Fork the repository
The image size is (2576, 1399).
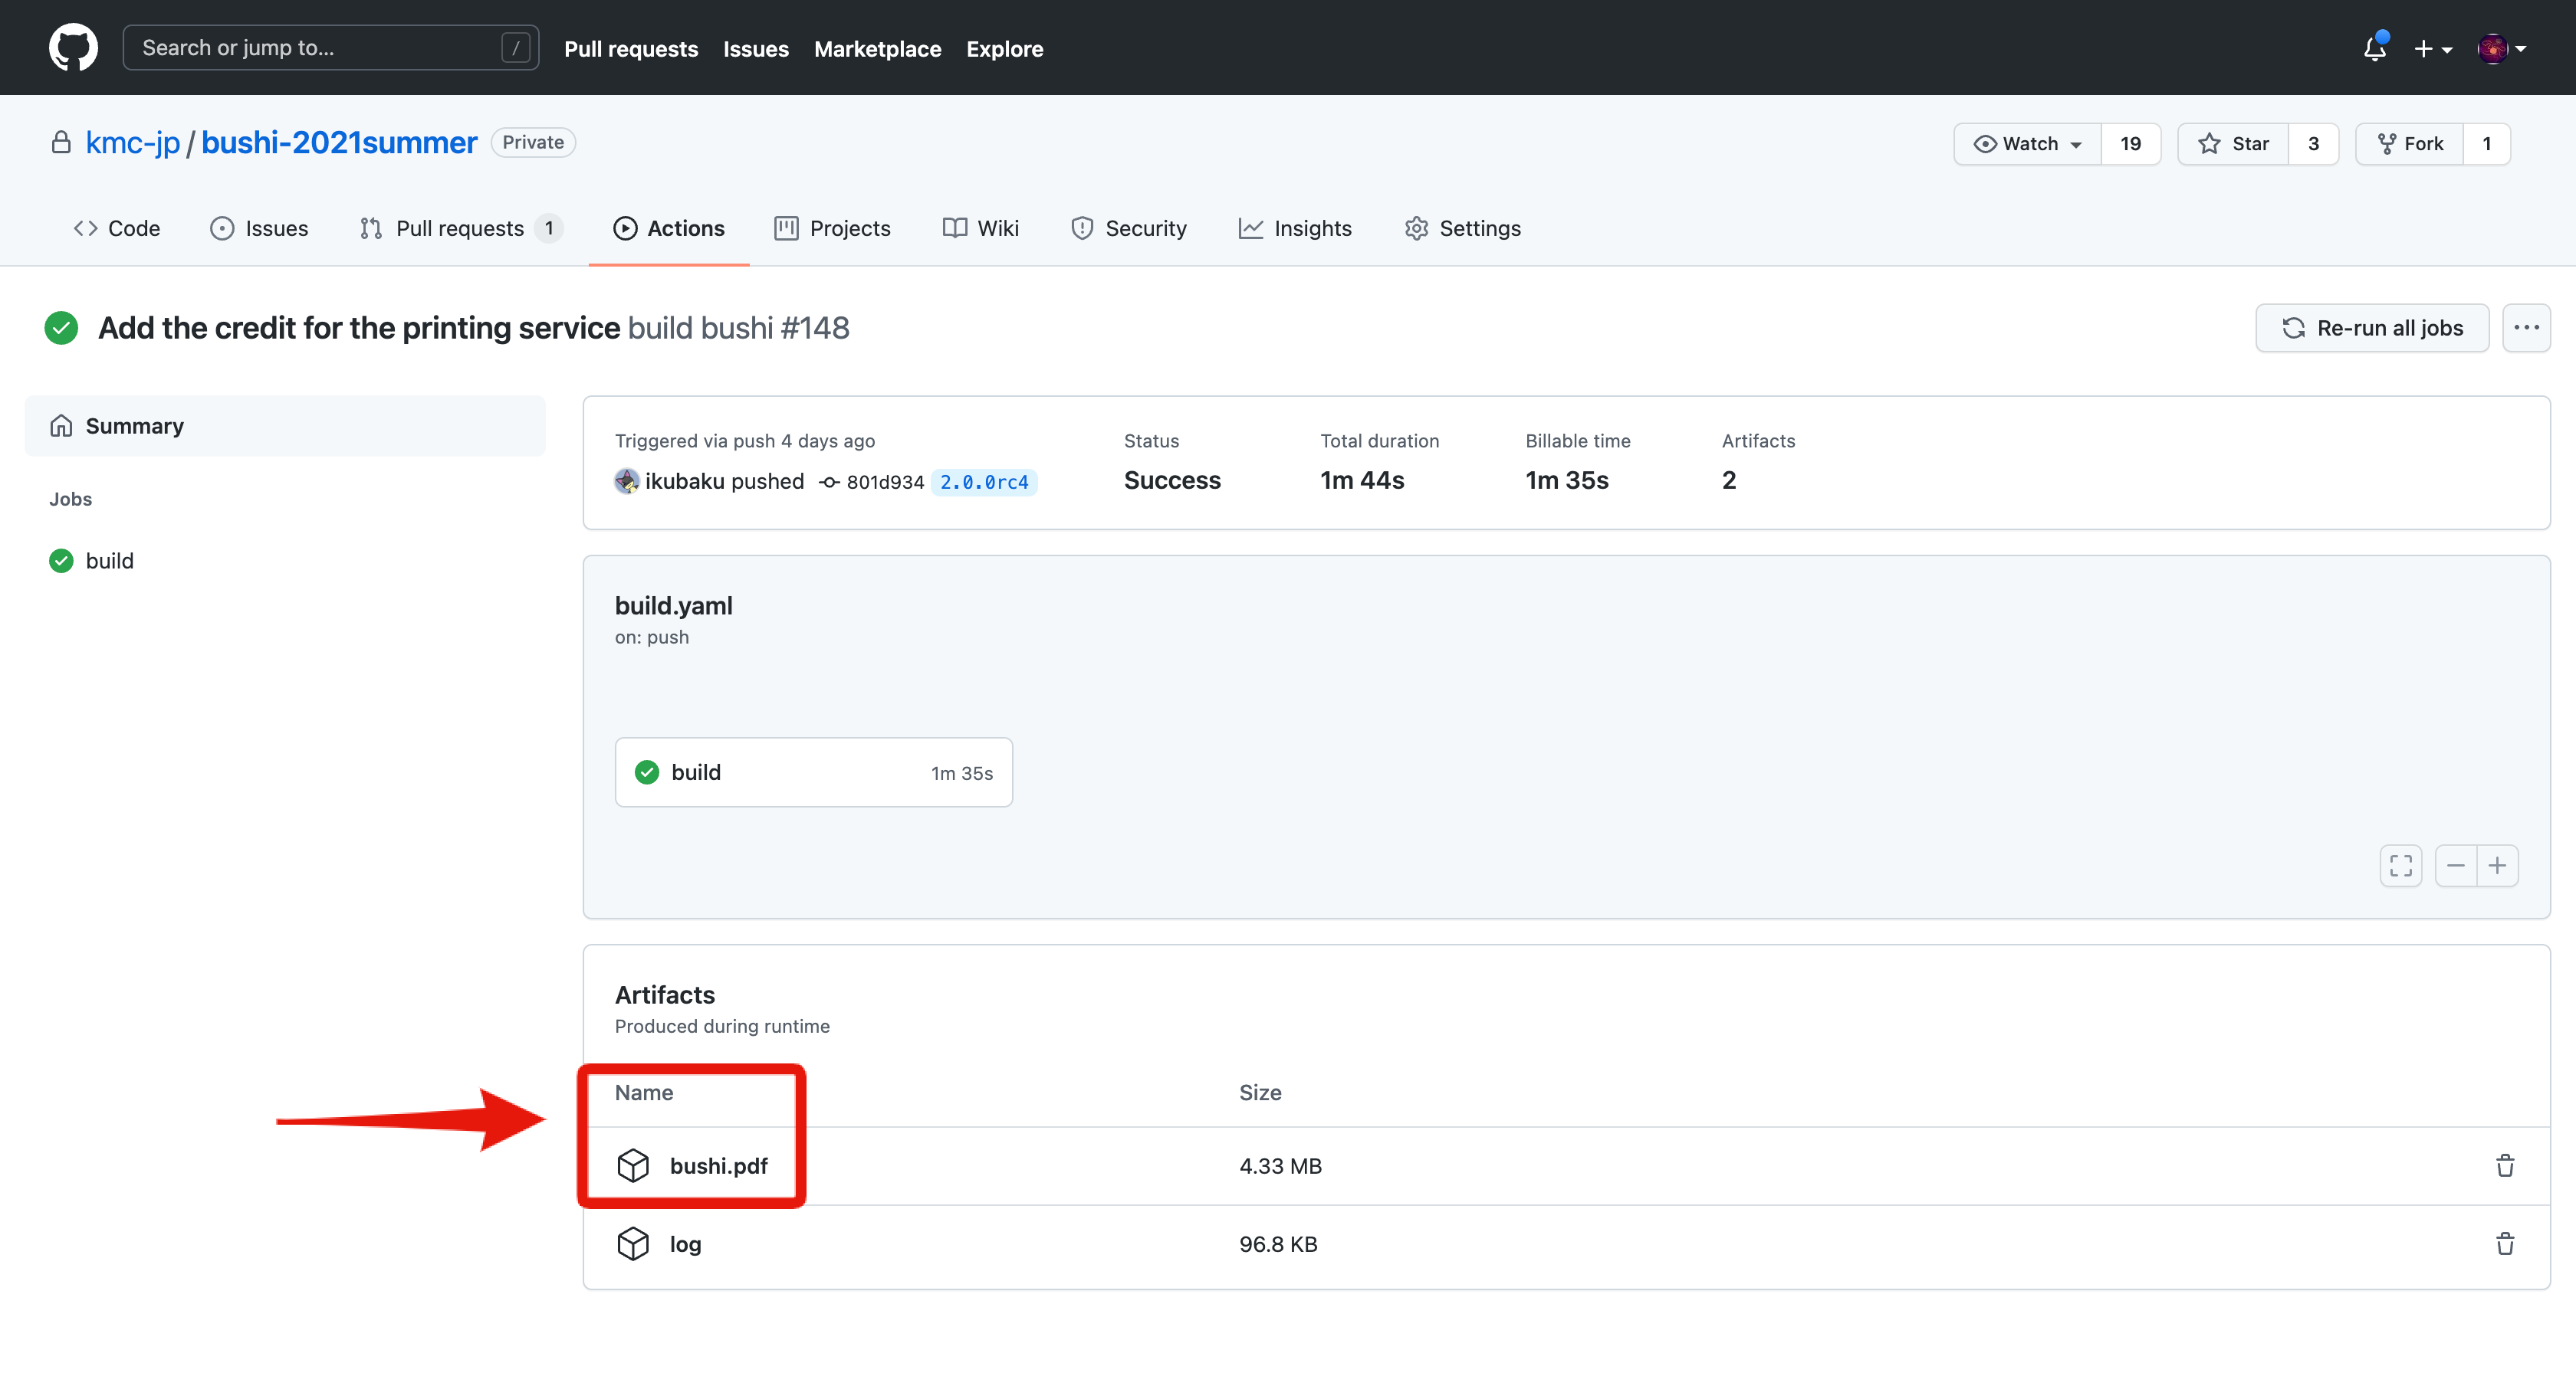click(2410, 144)
